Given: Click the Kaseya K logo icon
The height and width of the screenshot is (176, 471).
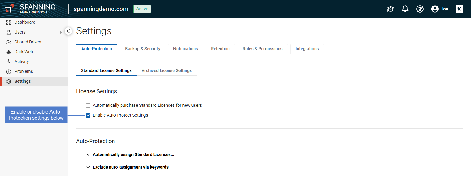Looking at the screenshot, I should coord(459,9).
